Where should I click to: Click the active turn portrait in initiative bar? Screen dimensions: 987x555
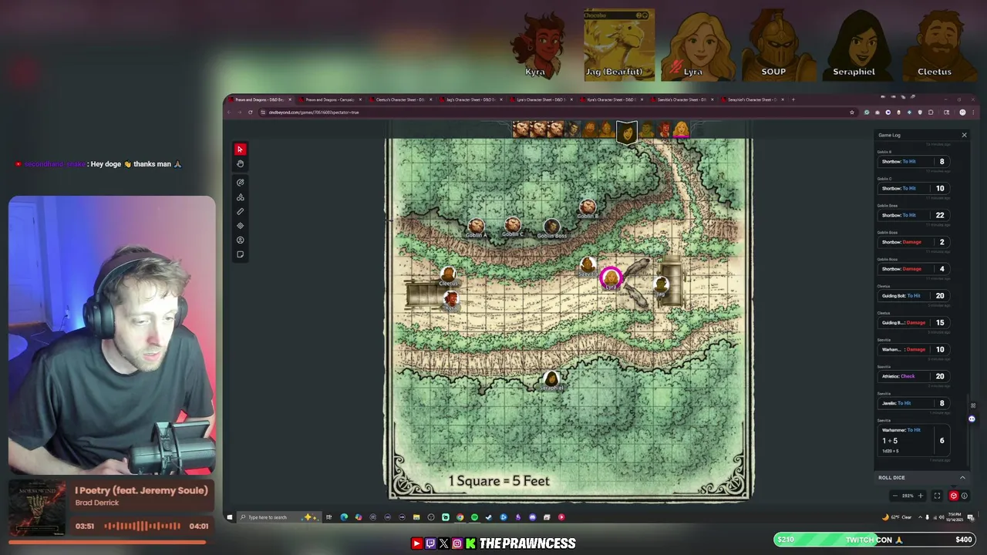click(627, 132)
